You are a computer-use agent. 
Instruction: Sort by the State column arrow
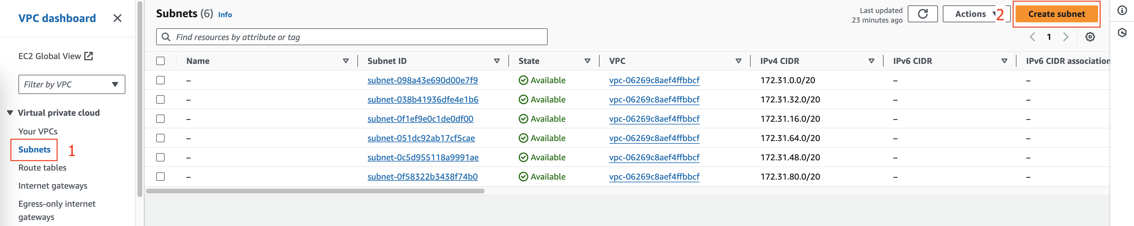pos(587,61)
